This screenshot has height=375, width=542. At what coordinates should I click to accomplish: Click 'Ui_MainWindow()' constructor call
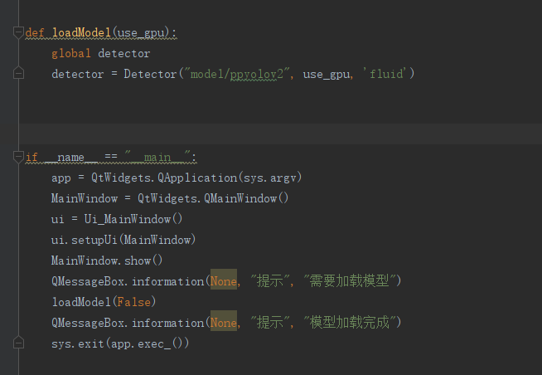pos(133,219)
